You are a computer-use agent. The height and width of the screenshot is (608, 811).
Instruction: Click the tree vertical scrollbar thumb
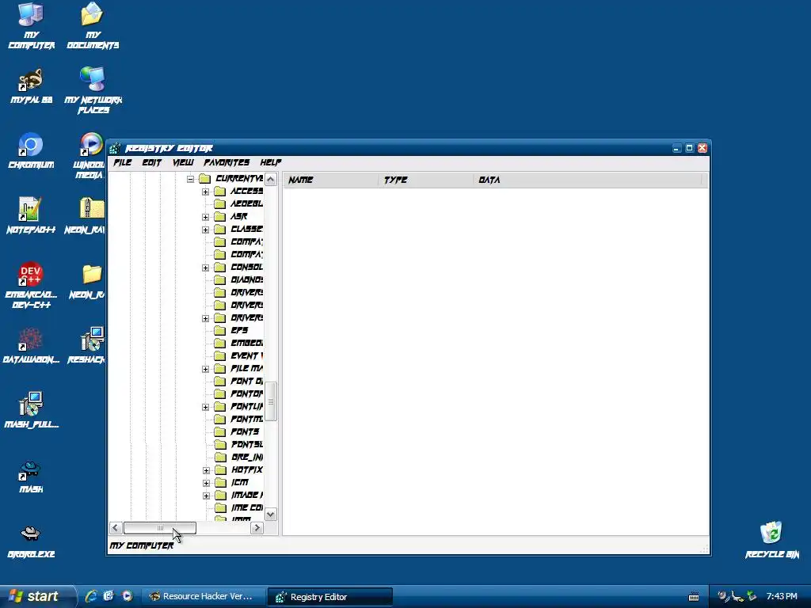click(271, 401)
